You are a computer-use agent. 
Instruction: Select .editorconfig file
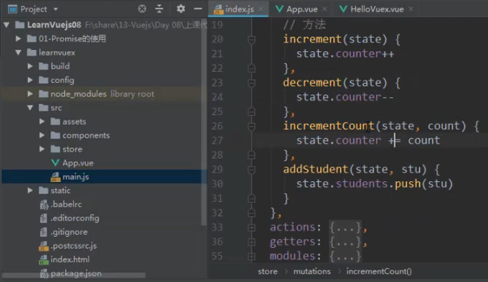[75, 218]
